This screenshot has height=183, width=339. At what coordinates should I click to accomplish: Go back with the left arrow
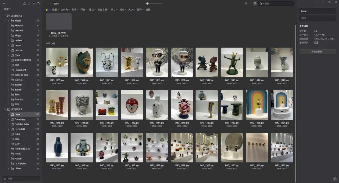(46, 4)
